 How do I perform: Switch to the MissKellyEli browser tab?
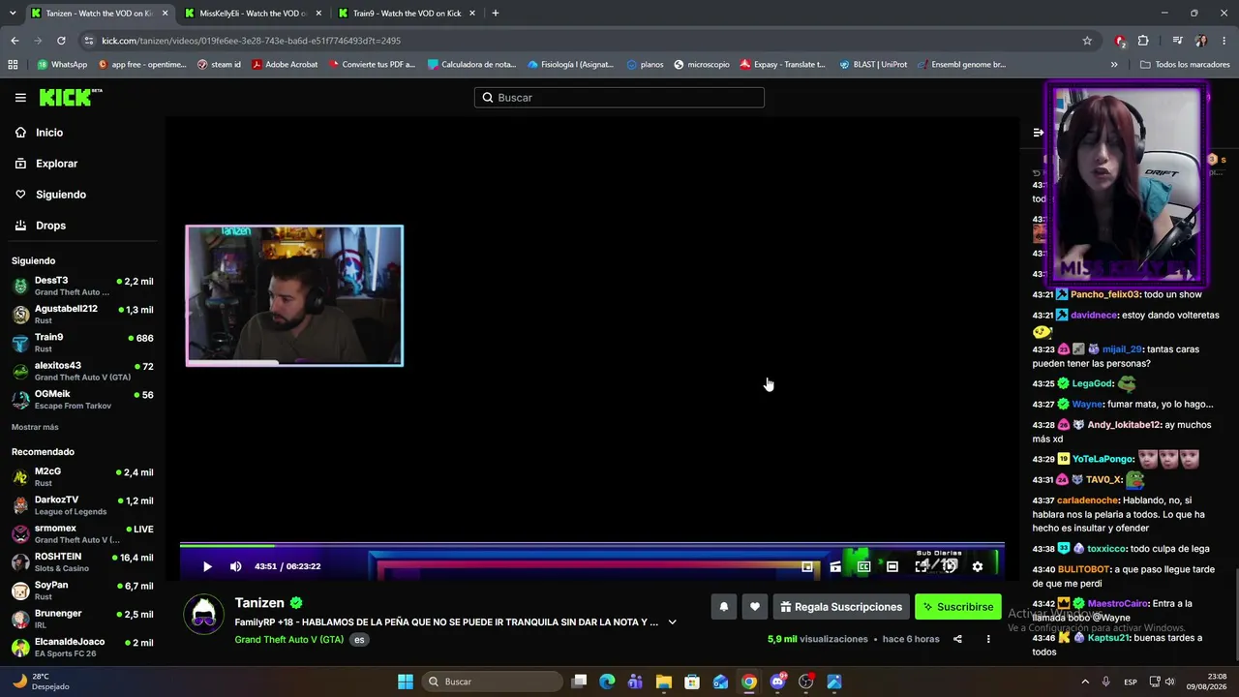(252, 14)
